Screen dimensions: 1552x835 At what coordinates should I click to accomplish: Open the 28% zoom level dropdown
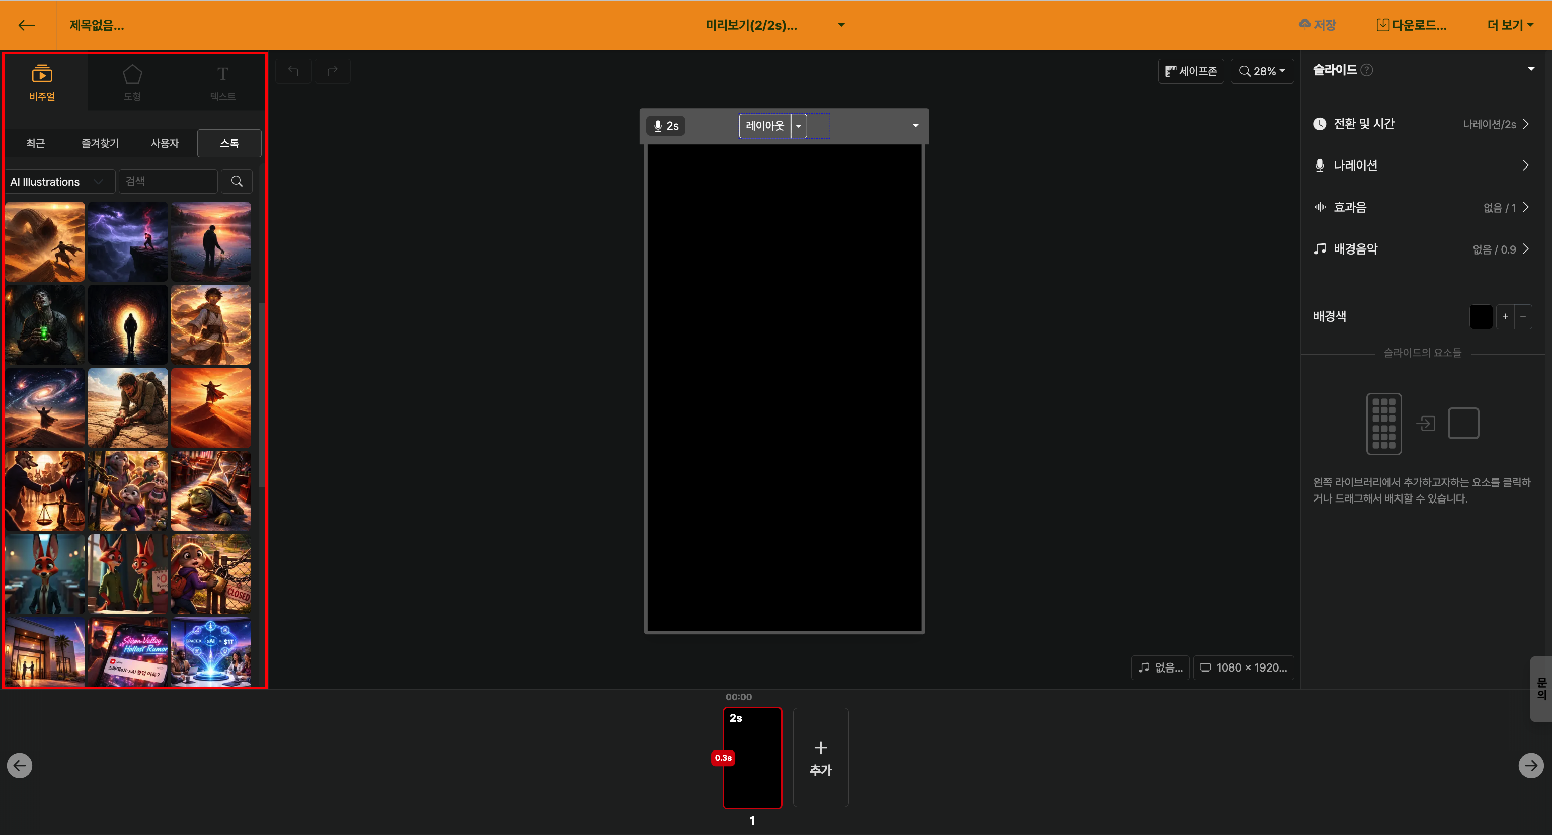[1262, 71]
